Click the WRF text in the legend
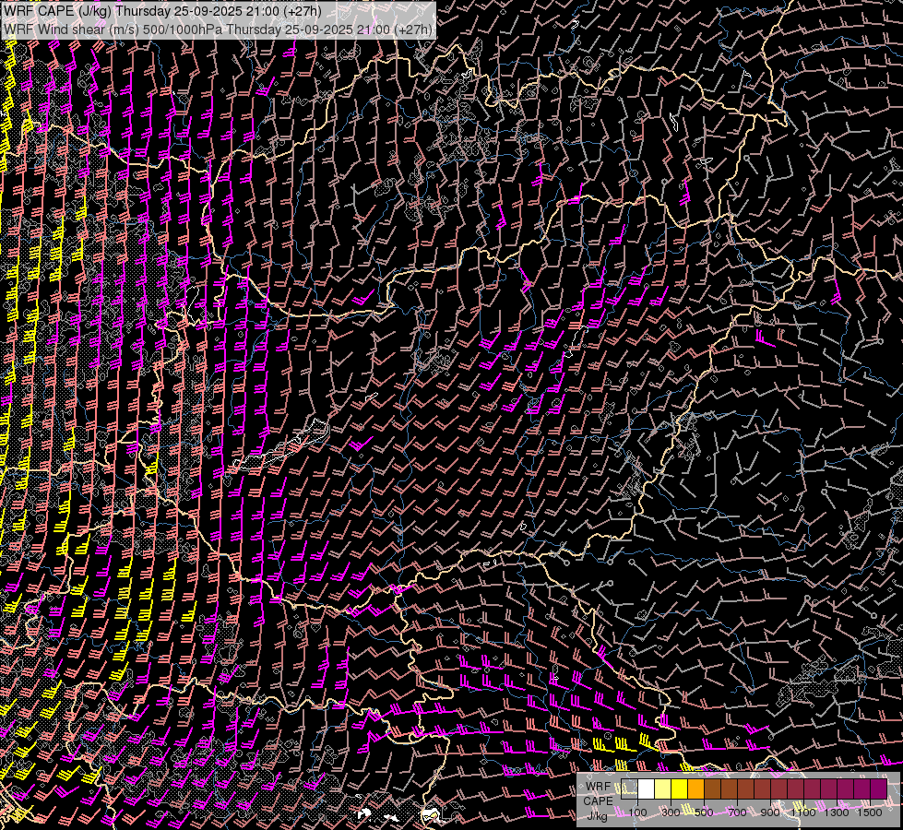 598,784
